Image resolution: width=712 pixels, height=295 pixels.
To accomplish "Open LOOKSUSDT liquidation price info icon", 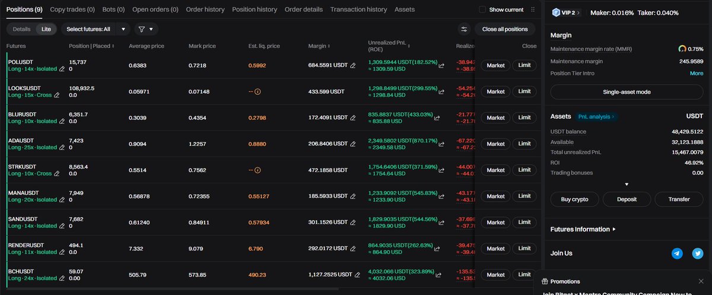I will (x=258, y=91).
